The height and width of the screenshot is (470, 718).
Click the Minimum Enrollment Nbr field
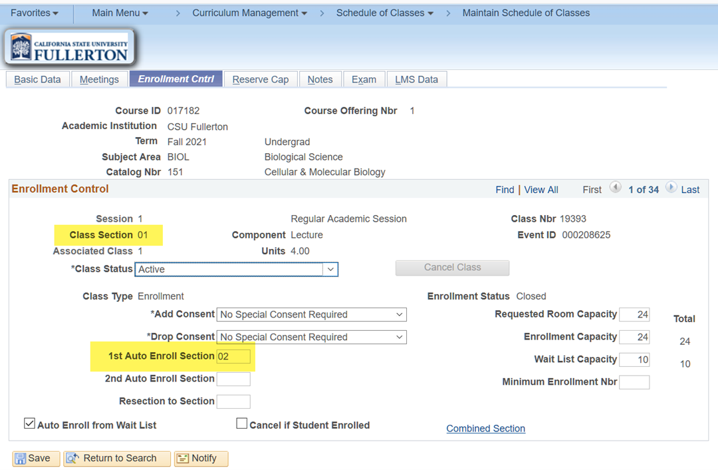[x=634, y=382]
